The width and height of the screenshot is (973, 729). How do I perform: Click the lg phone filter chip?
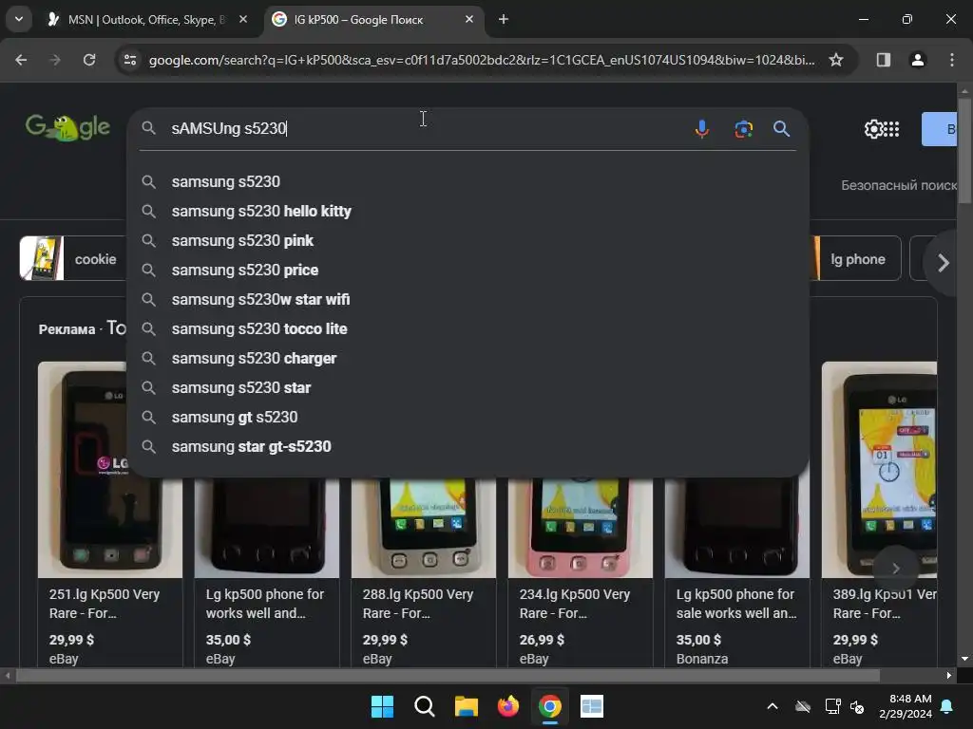click(857, 258)
